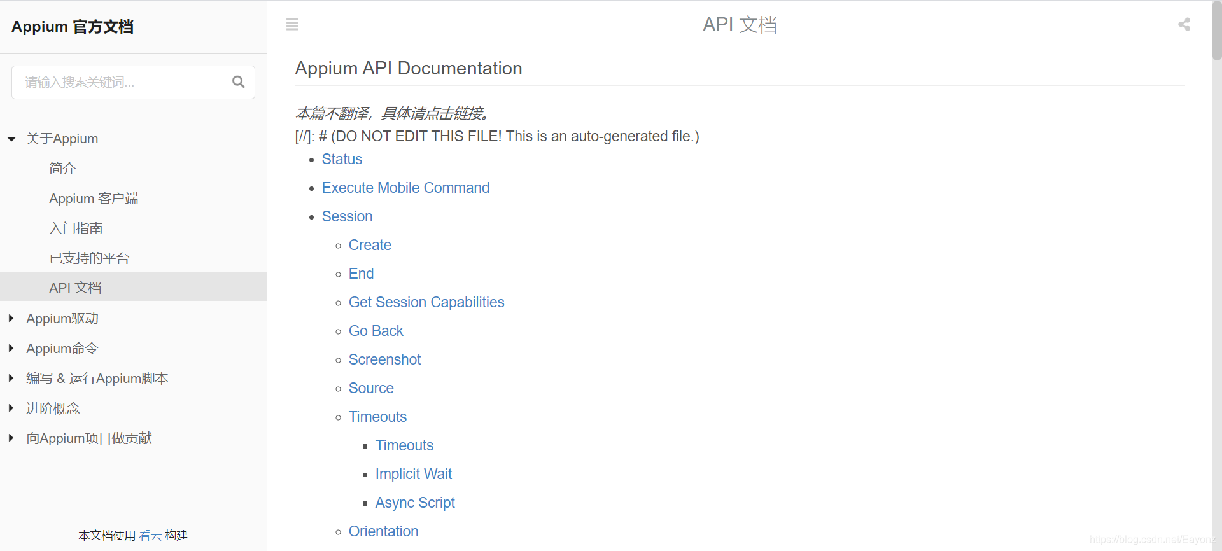Open the 简介 page in sidebar
Screen dimensions: 1222x551
point(62,168)
